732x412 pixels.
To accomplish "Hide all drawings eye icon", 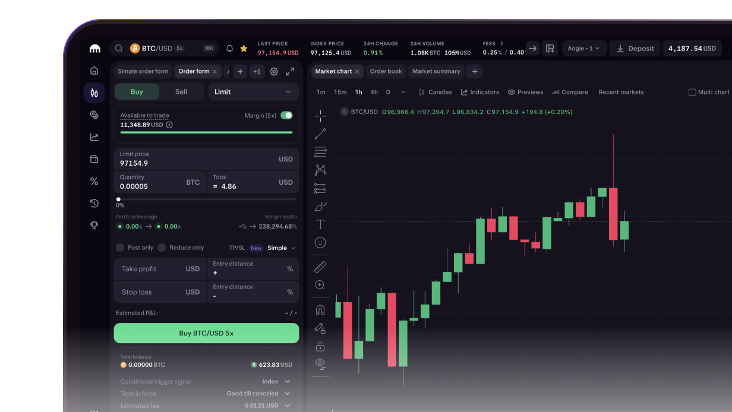I will coord(320,363).
